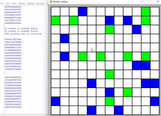161x116 pixels.
Task: Click shell line 'x0xx0xxx0xx1'
Action: click(13, 66)
